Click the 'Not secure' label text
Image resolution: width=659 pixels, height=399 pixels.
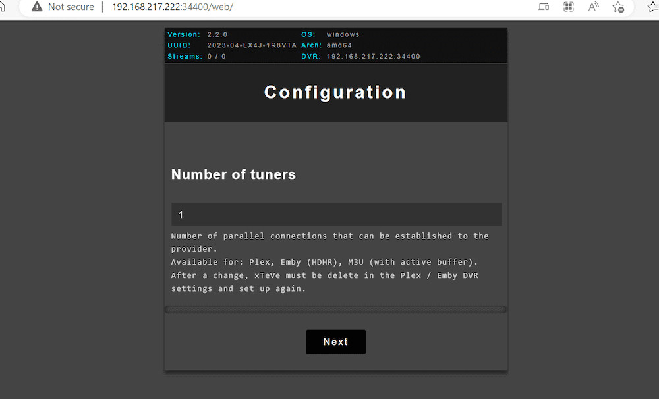71,7
